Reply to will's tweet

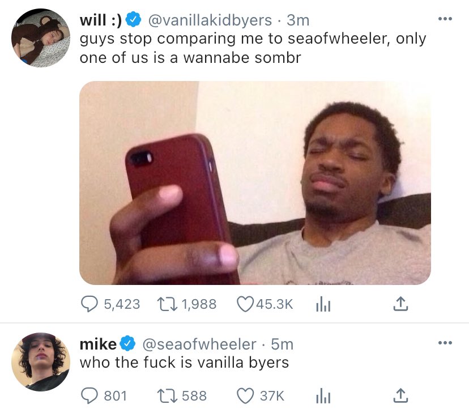(x=88, y=304)
